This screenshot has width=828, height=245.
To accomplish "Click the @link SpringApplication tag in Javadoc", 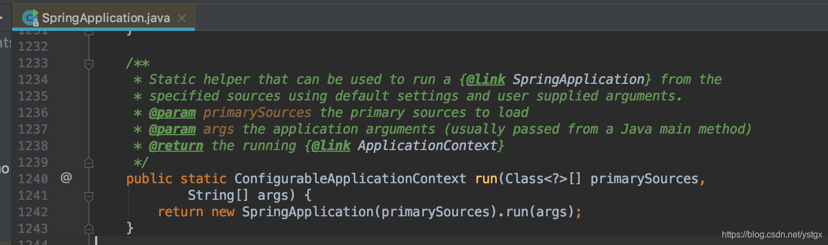I will (x=556, y=79).
